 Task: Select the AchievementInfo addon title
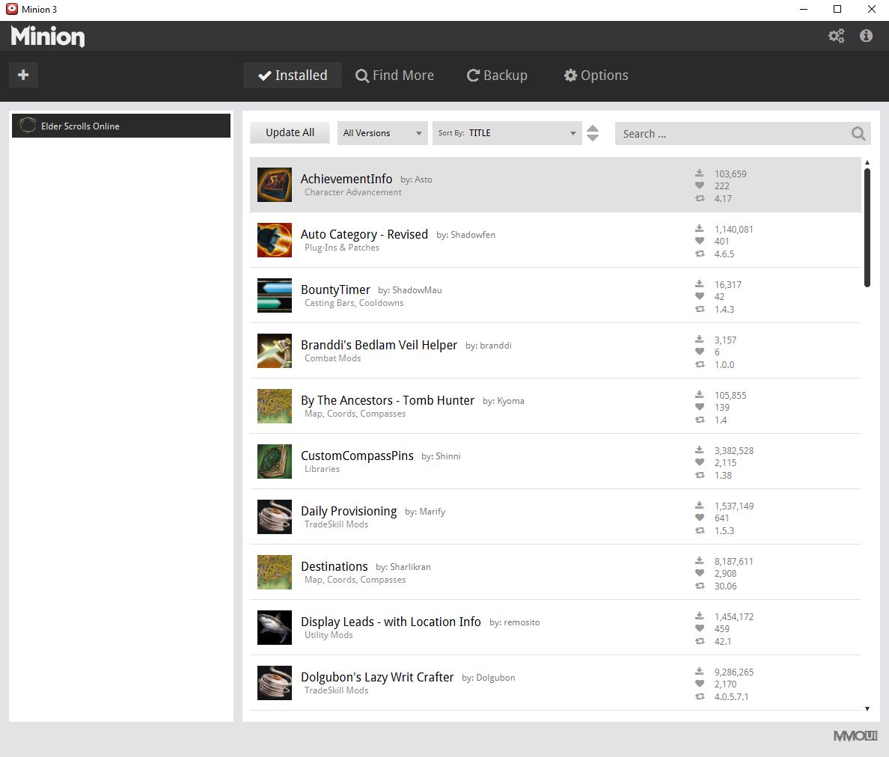pos(346,179)
